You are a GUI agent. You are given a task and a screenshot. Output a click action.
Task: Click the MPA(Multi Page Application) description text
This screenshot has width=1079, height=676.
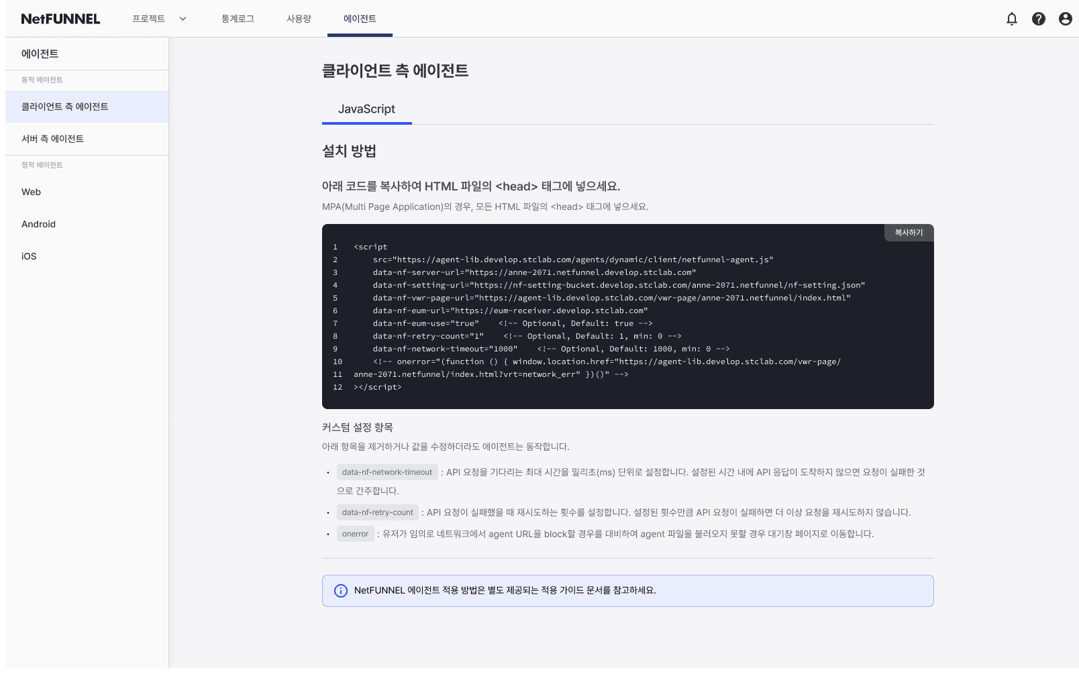pos(485,207)
